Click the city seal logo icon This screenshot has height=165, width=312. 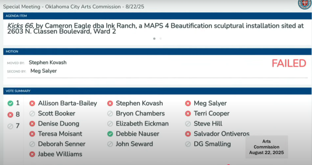point(305,4)
